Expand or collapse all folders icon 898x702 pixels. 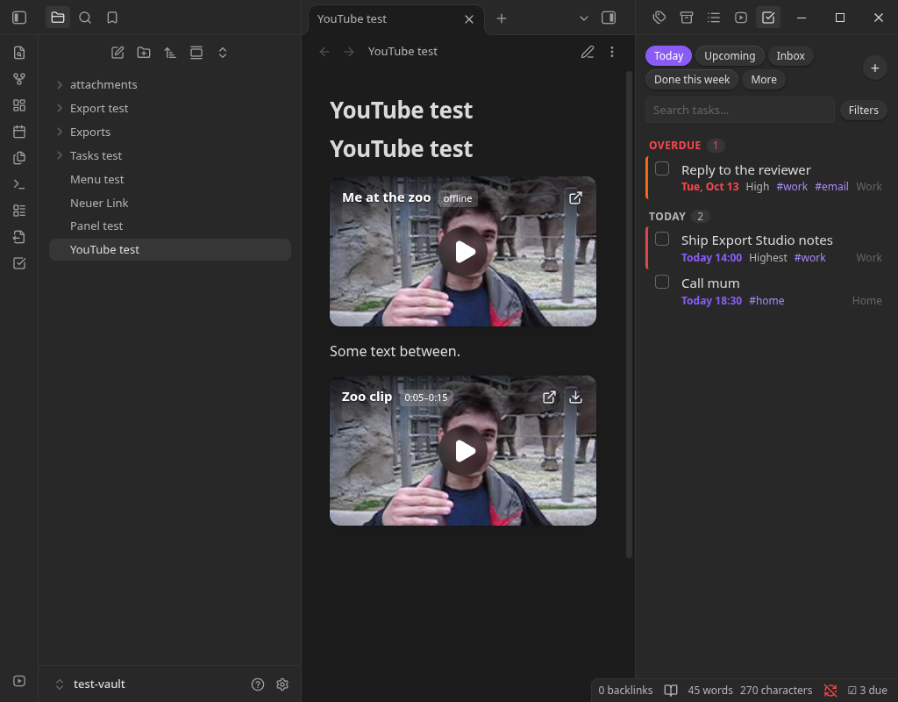coord(223,53)
